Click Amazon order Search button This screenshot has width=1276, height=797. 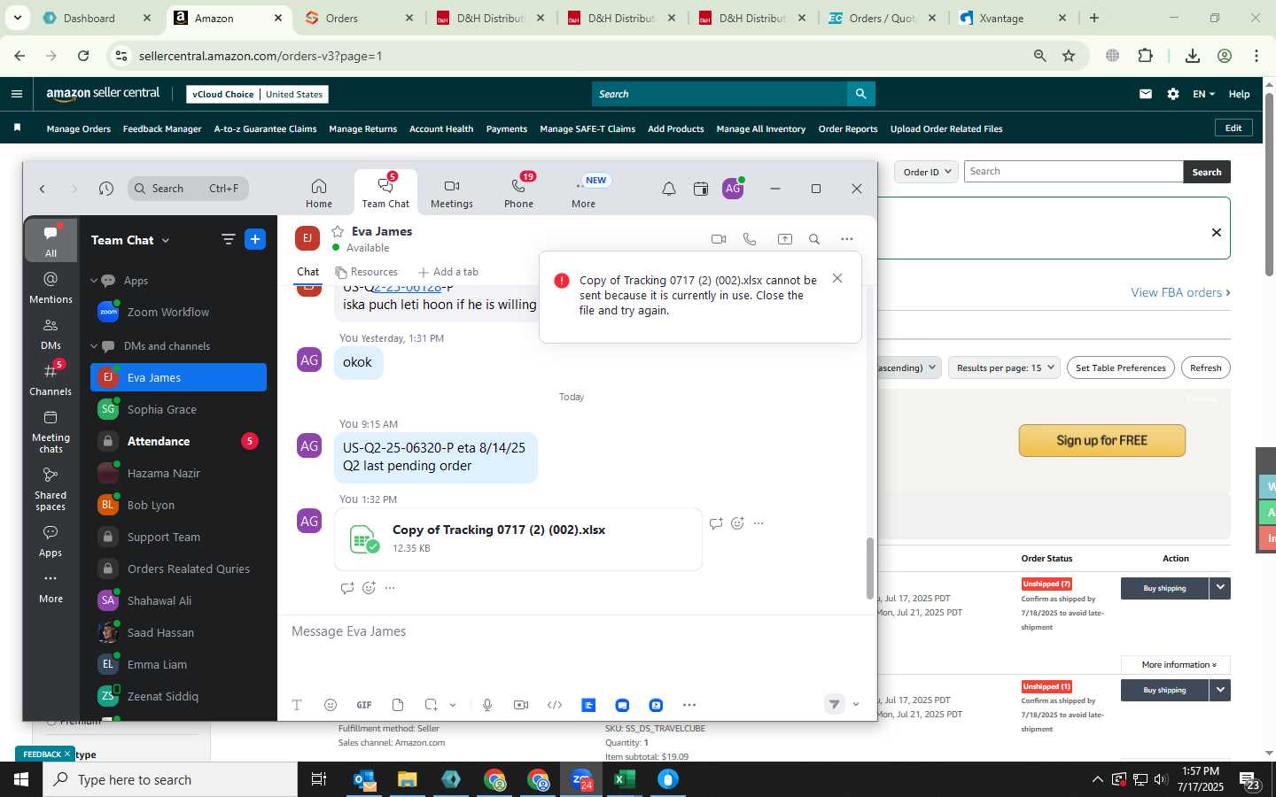click(1206, 172)
